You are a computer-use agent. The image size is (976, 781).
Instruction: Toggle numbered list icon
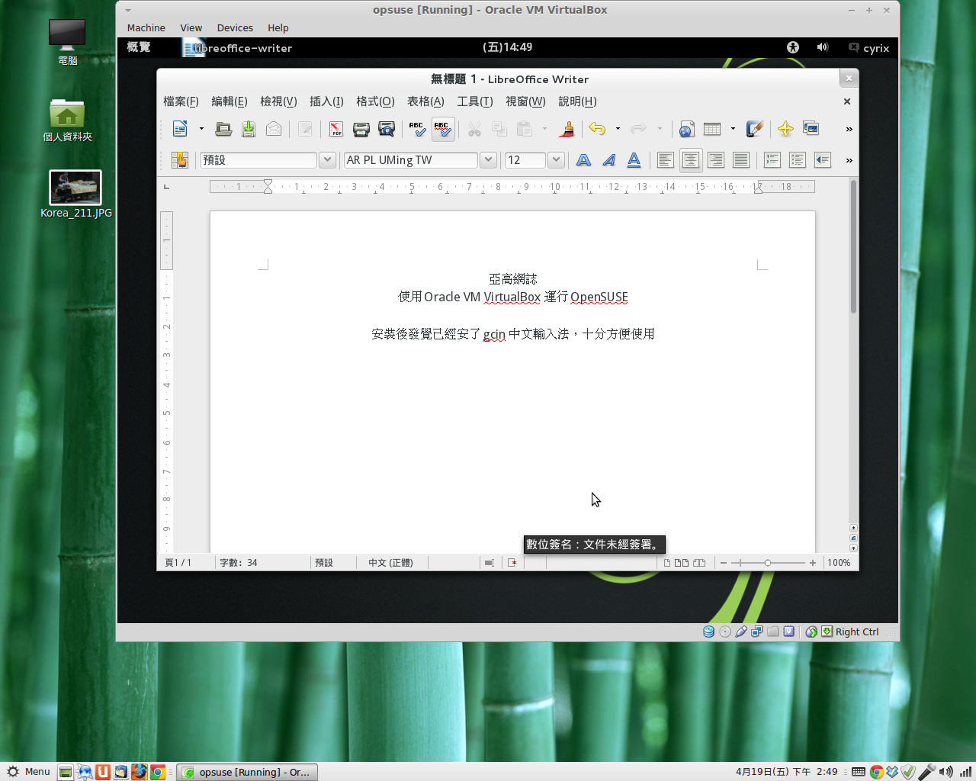(772, 160)
